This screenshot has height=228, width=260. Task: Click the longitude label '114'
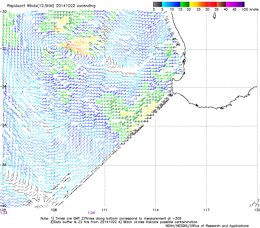click(155, 210)
